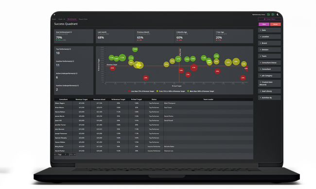
Task: Expand the Consultant Status filter
Action: point(269,63)
